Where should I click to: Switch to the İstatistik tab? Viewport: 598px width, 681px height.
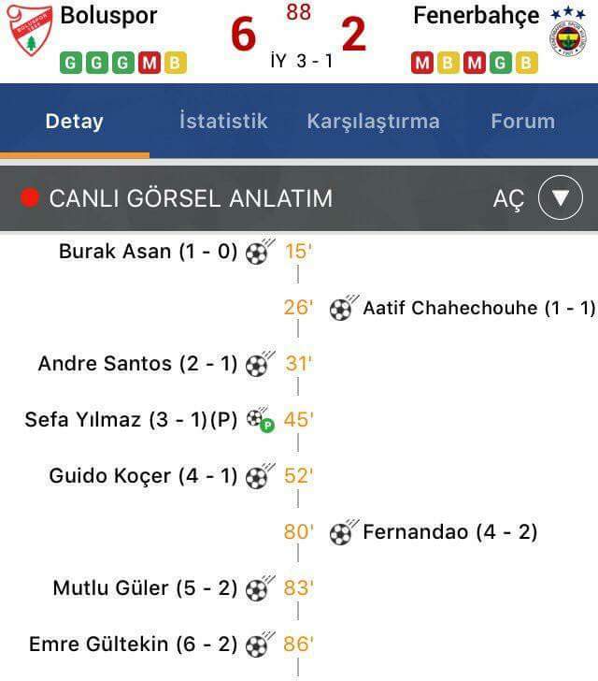tap(223, 122)
